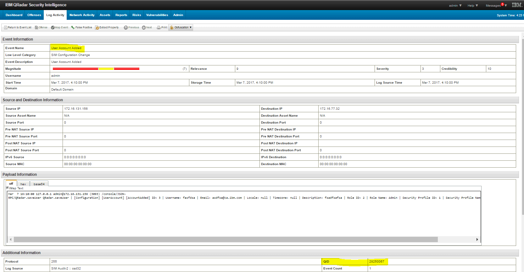This screenshot has width=524, height=272.
Task: Click Source IP value 172.16.131.156
Action: pyautogui.click(x=76, y=109)
